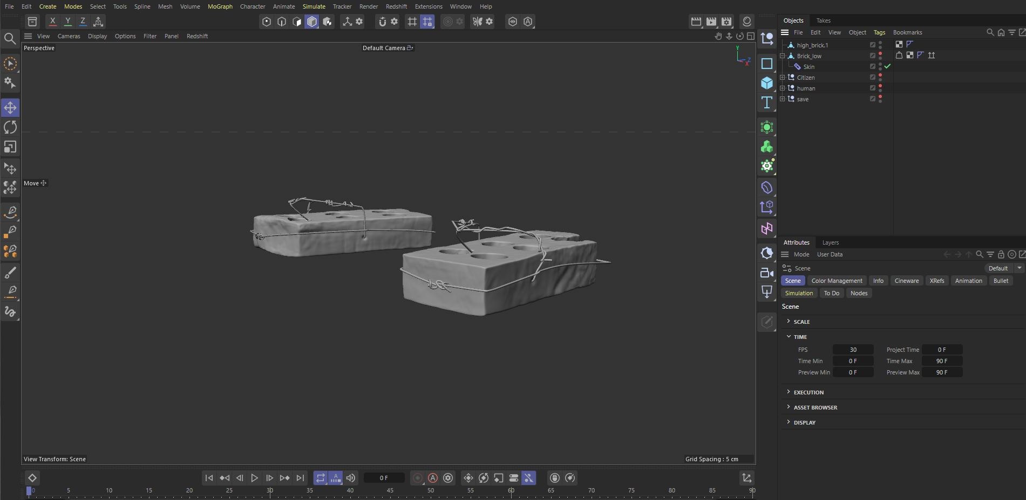Click the FPS value field
Viewport: 1026px width, 500px height.
(x=853, y=350)
